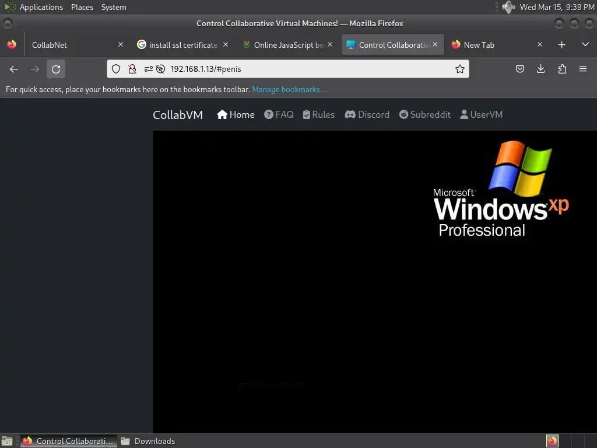This screenshot has width=597, height=448.
Task: Open the site permissions icon in address bar
Action: 149,69
